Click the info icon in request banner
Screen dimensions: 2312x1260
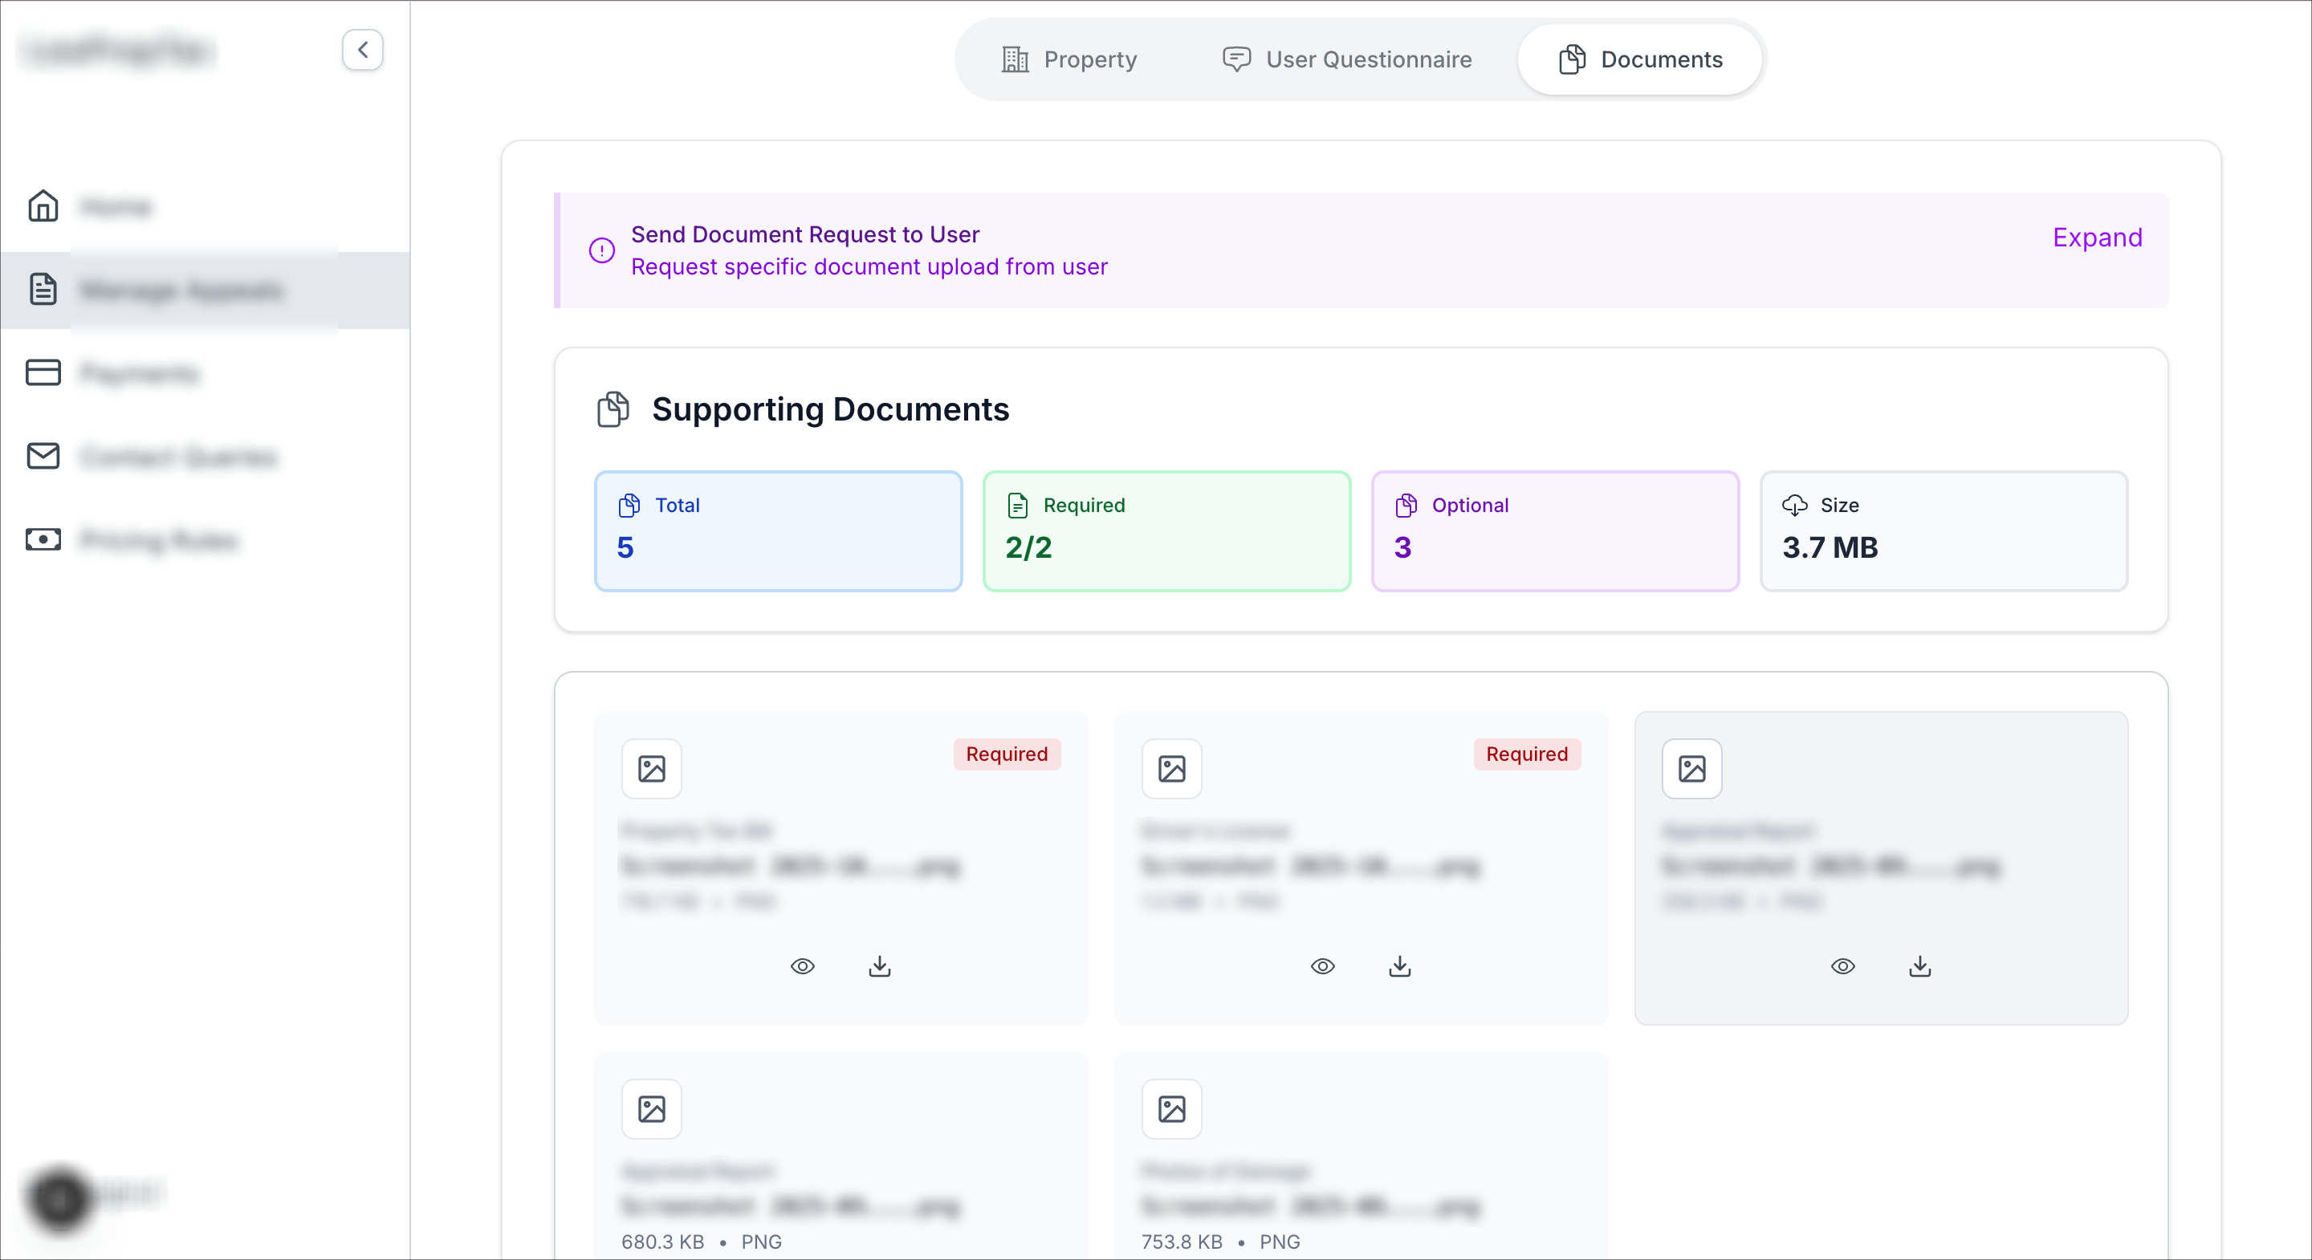[x=601, y=250]
